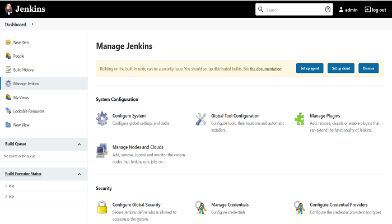Open search help question mark icon
The width and height of the screenshot is (392, 224).
tap(328, 10)
